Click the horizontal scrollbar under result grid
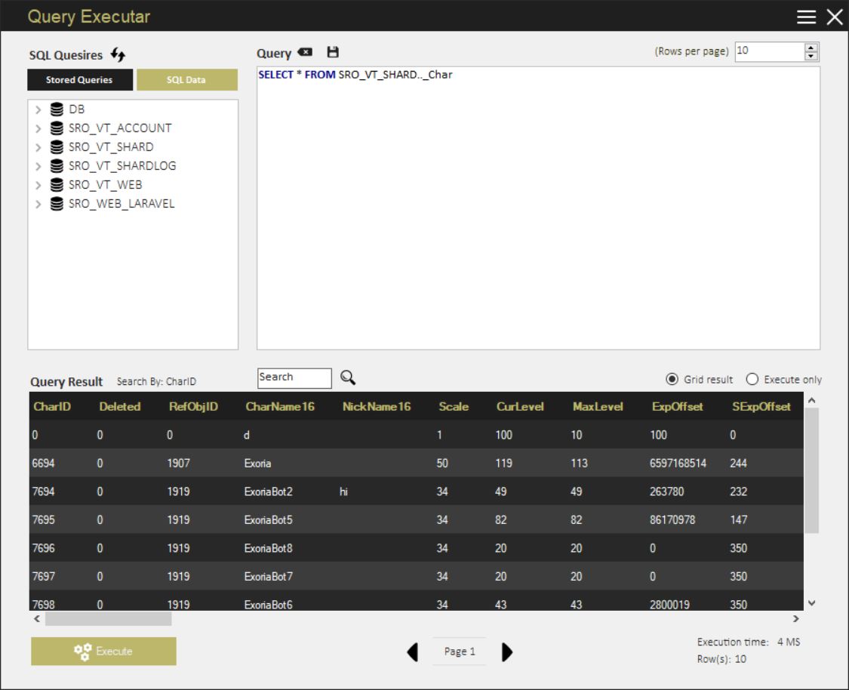This screenshot has width=849, height=690. pos(108,619)
